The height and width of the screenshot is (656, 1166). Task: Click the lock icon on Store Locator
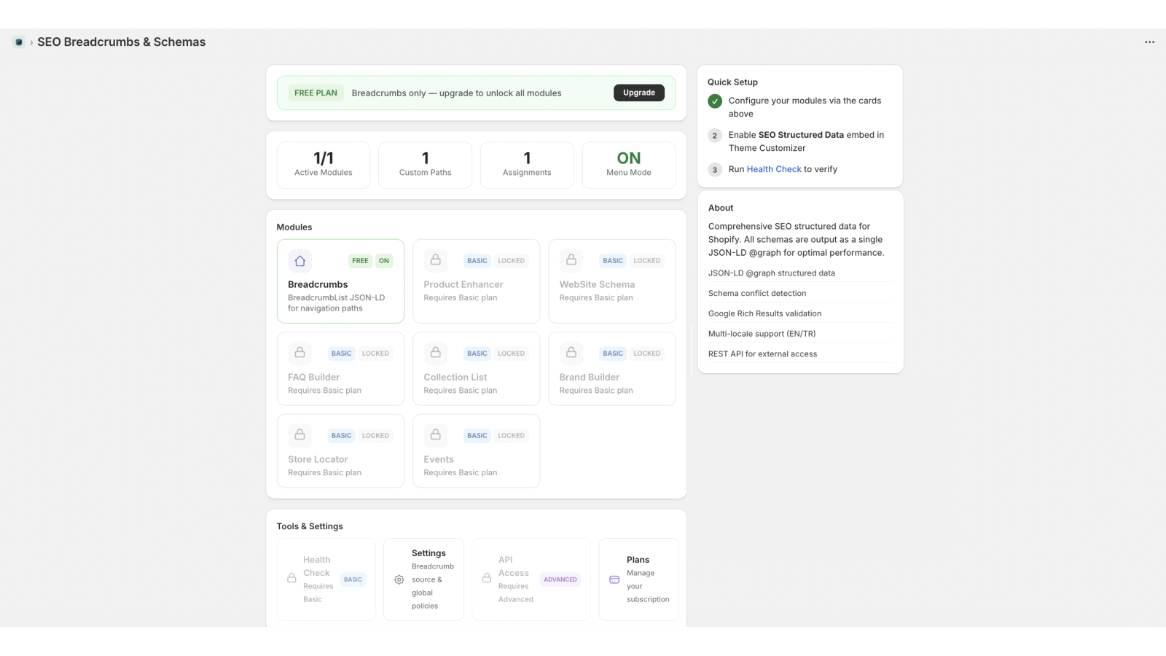[300, 434]
